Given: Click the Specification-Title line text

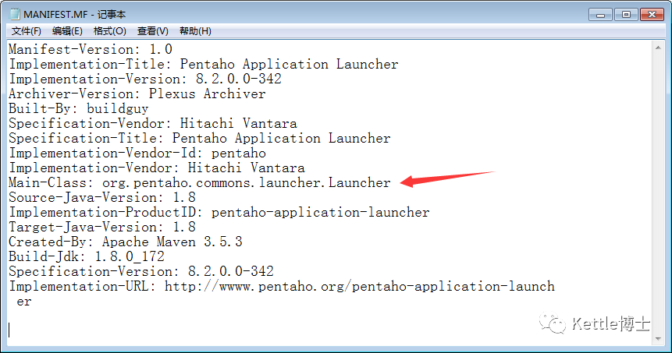Looking at the screenshot, I should coord(200,138).
